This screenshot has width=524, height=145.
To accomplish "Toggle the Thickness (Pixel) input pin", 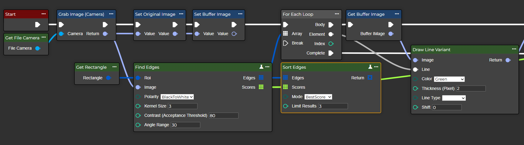I will [x=415, y=88].
